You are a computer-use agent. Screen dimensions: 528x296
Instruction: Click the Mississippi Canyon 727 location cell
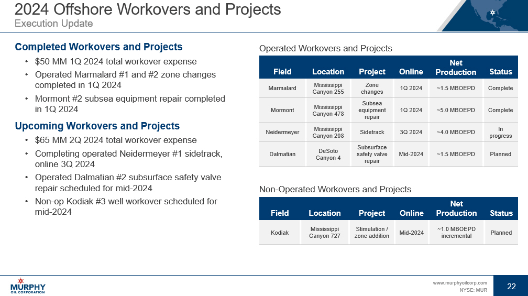pyautogui.click(x=324, y=233)
